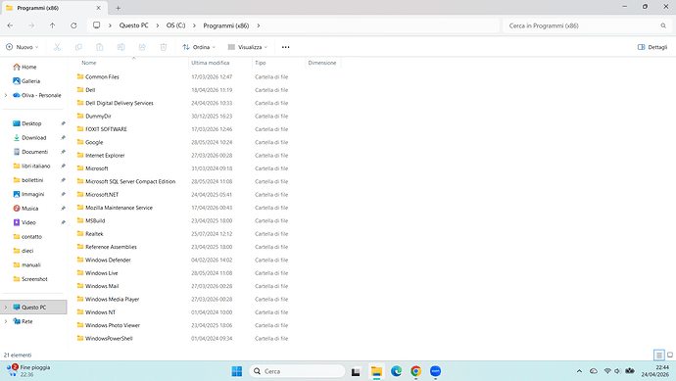Click the Back navigation arrow
676x381 pixels.
[11, 25]
